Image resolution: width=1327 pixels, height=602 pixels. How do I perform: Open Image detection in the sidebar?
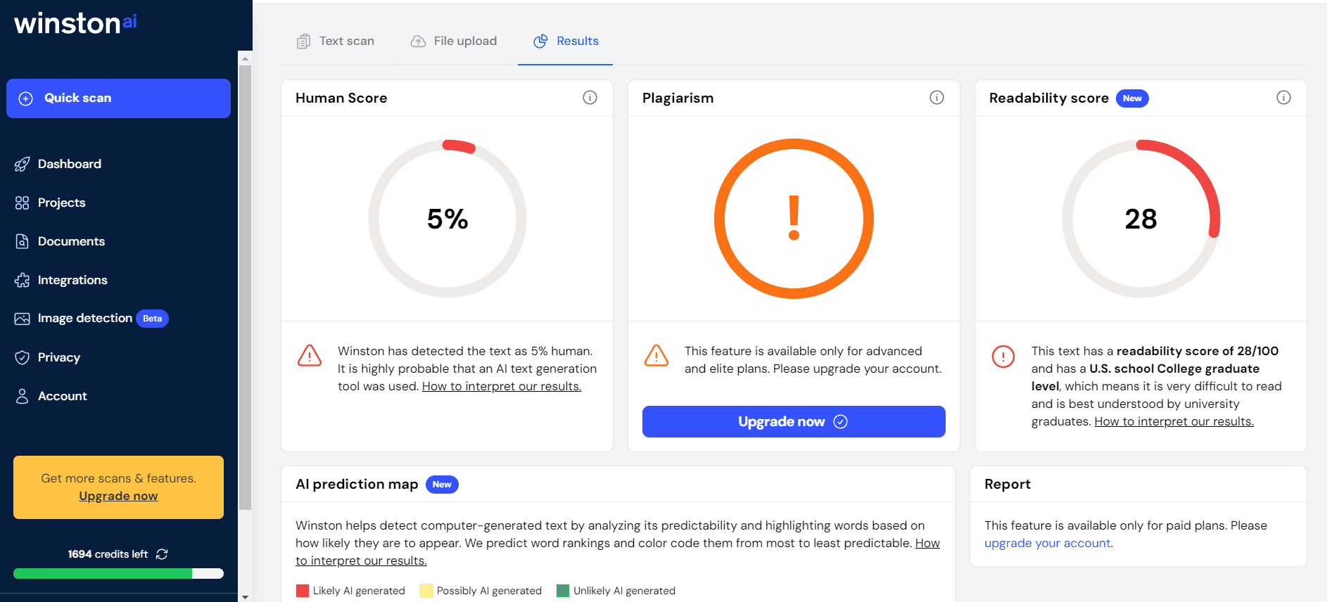[x=84, y=319]
